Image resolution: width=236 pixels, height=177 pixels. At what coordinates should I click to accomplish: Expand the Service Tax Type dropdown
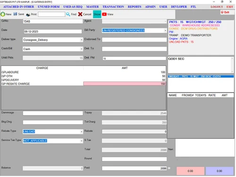pyautogui.click(x=81, y=141)
